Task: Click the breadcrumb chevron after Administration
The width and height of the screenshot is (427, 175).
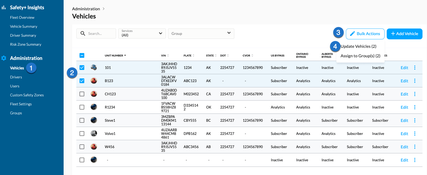Action: pyautogui.click(x=104, y=9)
